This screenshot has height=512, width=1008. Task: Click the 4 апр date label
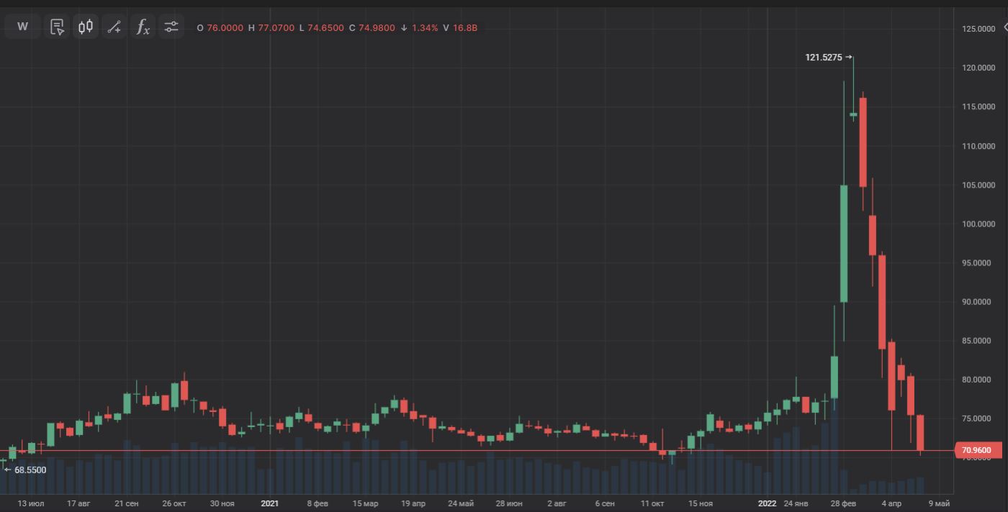[891, 503]
